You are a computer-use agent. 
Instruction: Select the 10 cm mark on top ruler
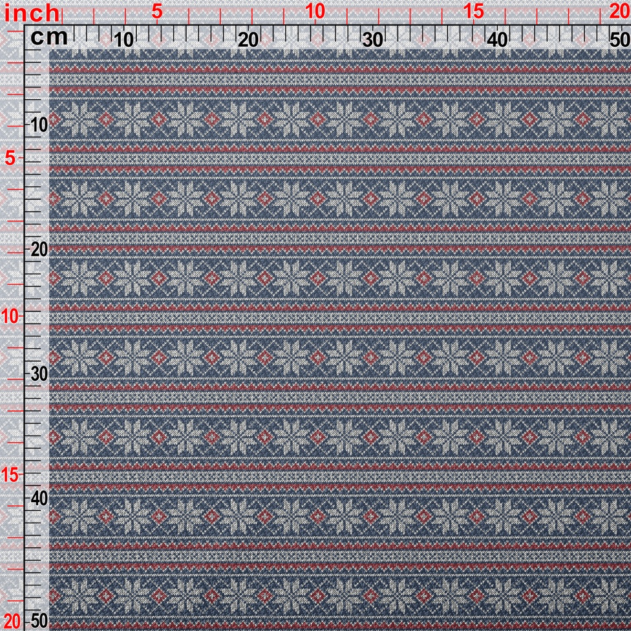point(124,40)
